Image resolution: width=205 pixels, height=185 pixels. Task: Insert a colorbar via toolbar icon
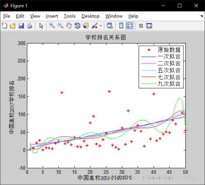tap(121, 26)
